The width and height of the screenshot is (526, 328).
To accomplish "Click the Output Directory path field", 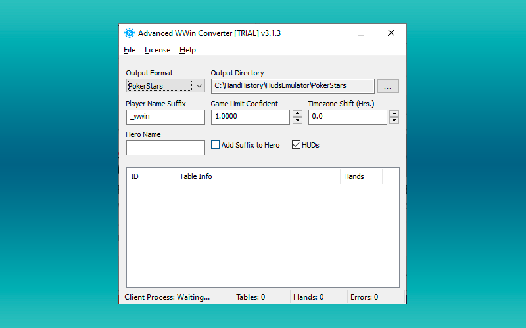I will point(292,86).
